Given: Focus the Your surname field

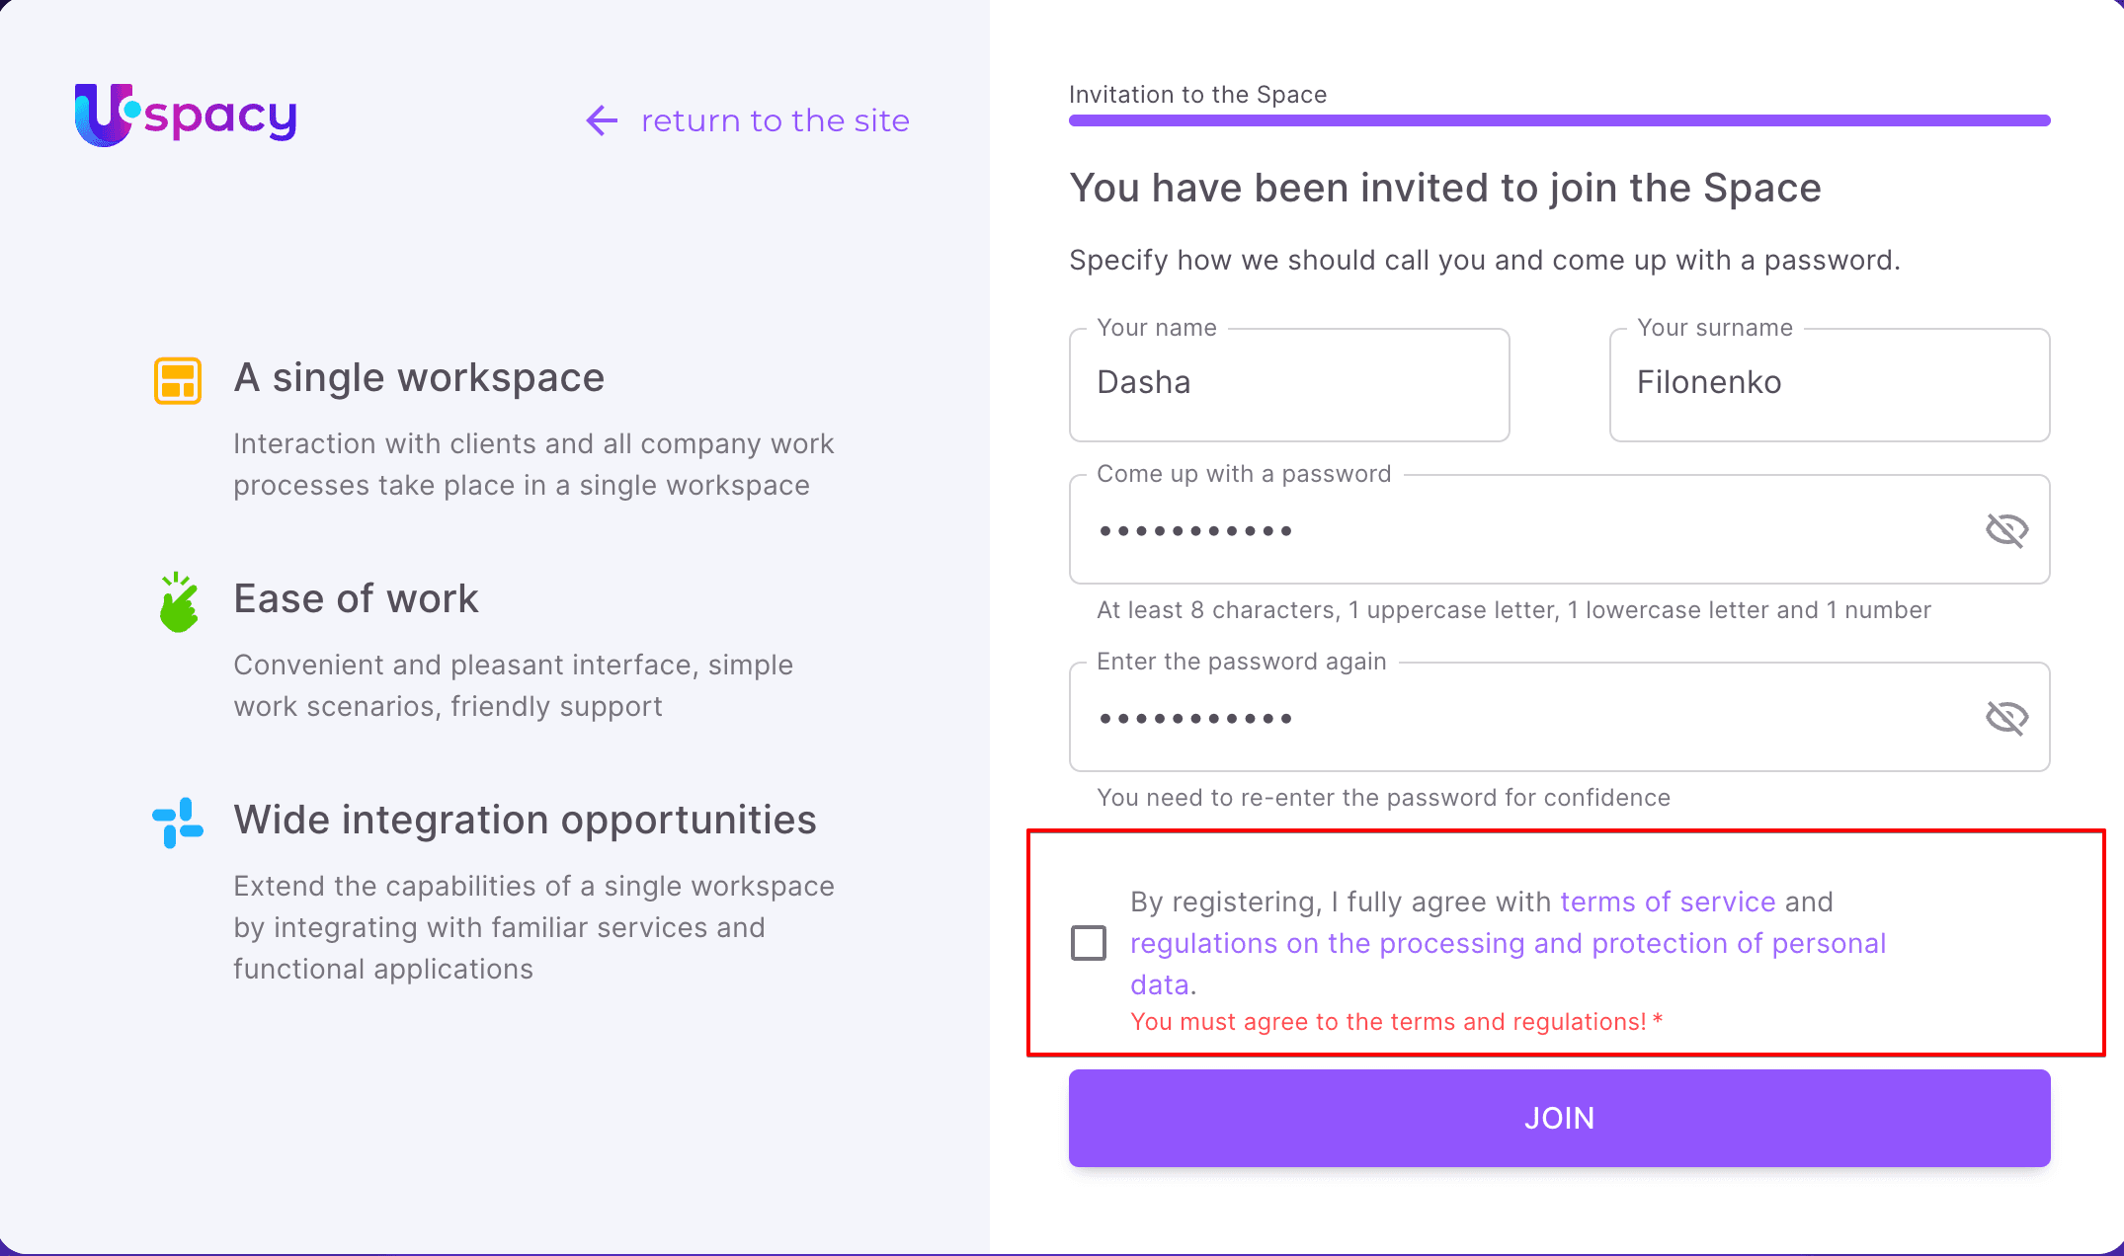Looking at the screenshot, I should (x=1829, y=384).
